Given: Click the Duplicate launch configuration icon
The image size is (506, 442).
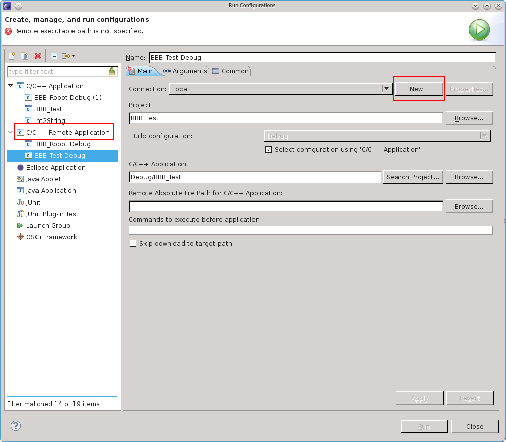Looking at the screenshot, I should [24, 56].
